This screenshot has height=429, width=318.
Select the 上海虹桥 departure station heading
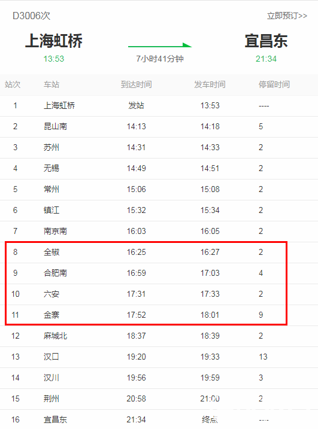point(54,41)
